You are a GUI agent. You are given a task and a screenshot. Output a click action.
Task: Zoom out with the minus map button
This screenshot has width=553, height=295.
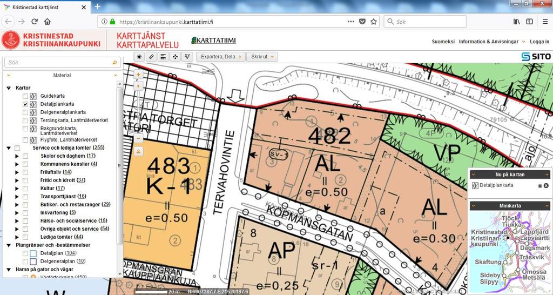138,139
